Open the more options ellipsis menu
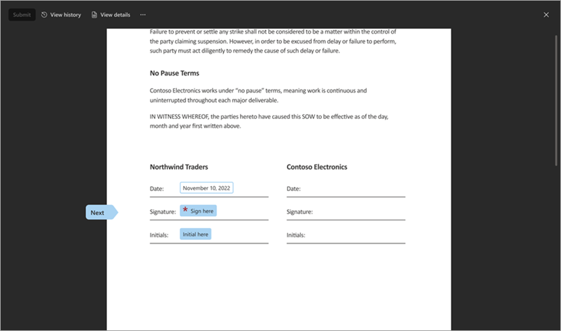The image size is (561, 331). point(143,15)
